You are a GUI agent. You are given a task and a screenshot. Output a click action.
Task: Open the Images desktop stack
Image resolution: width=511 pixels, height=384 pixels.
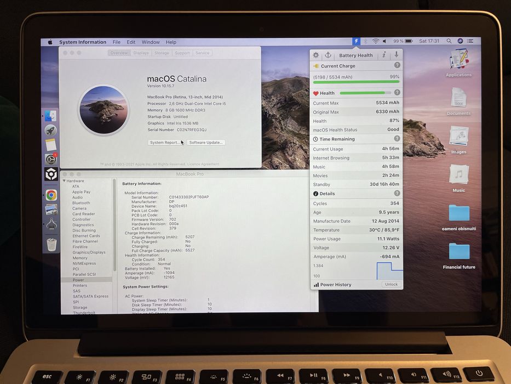point(459,136)
